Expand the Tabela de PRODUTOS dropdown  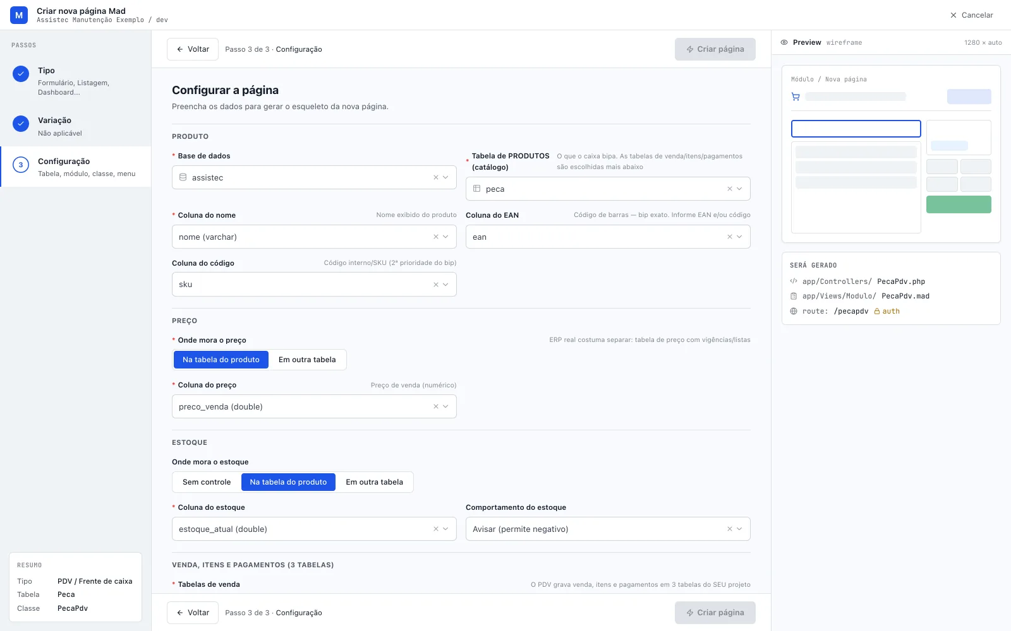click(740, 189)
